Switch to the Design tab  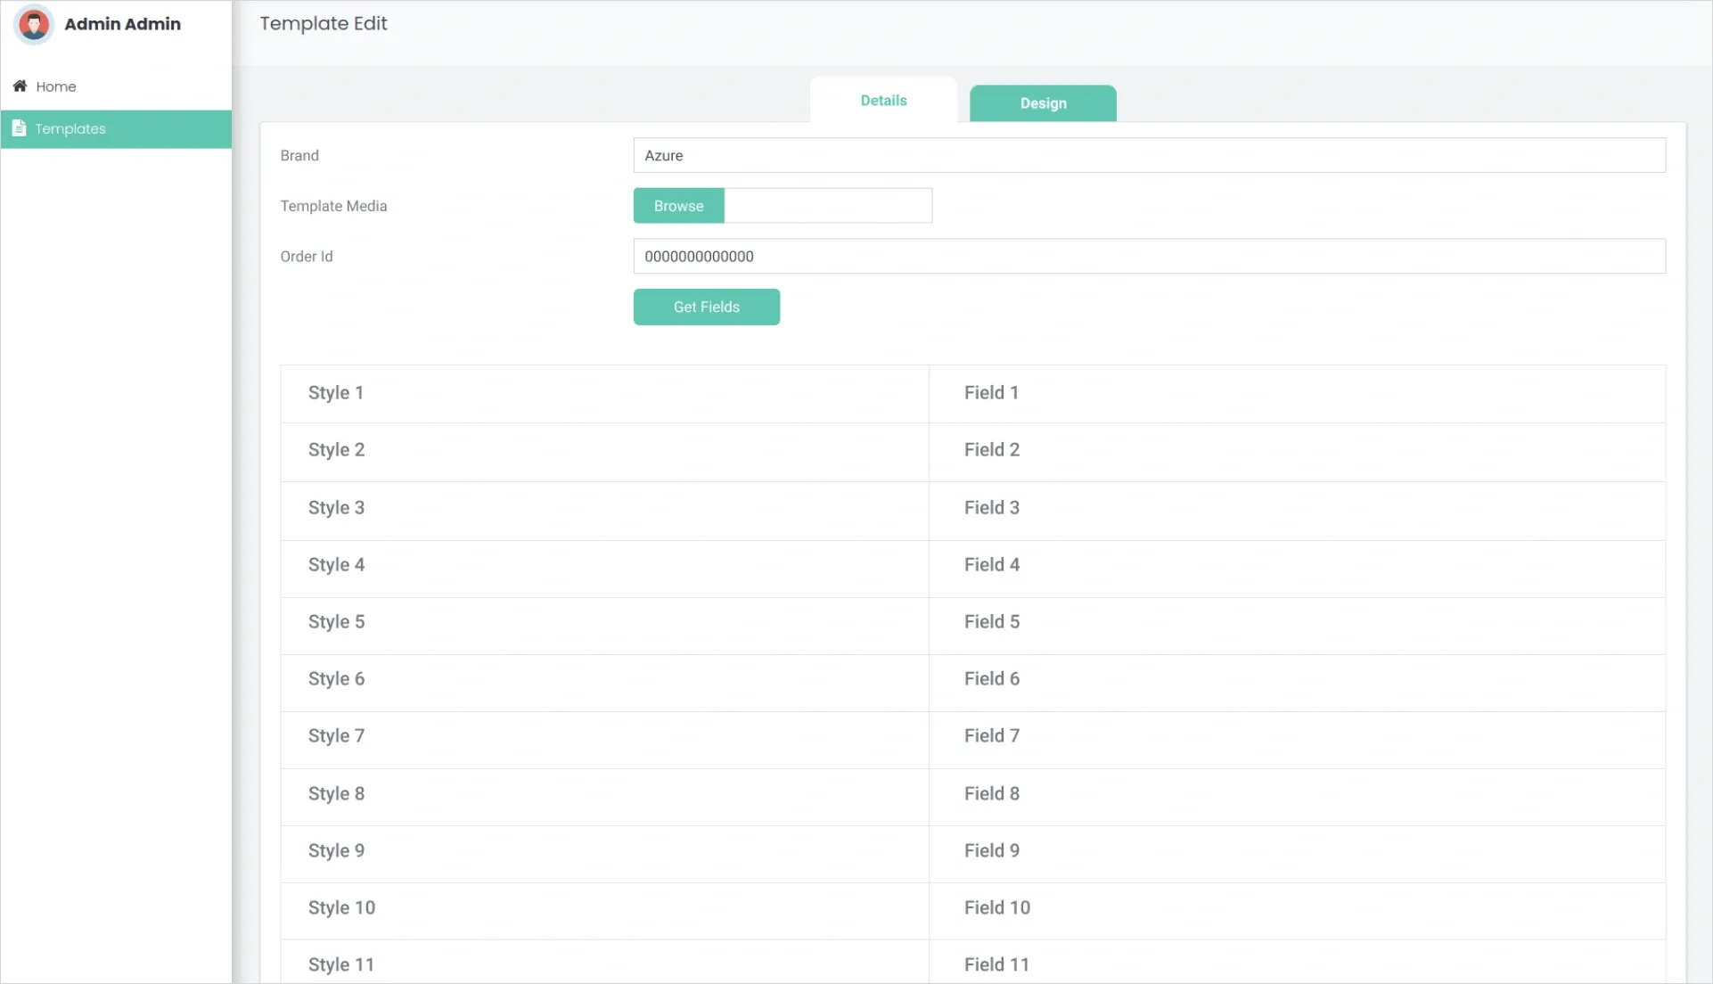[1042, 103]
